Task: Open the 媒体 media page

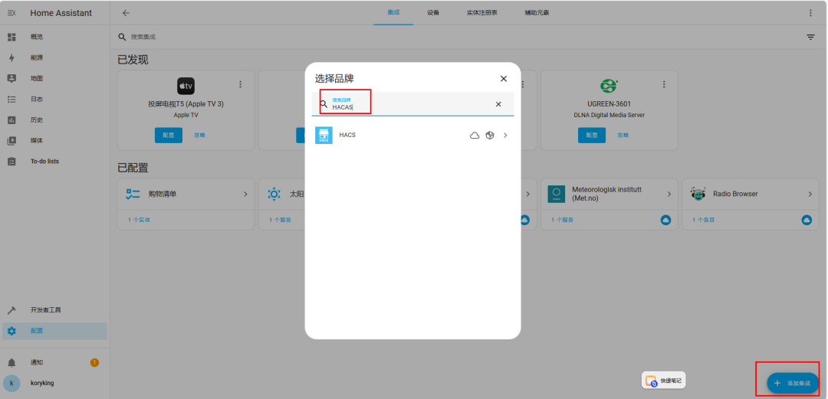Action: tap(55, 140)
